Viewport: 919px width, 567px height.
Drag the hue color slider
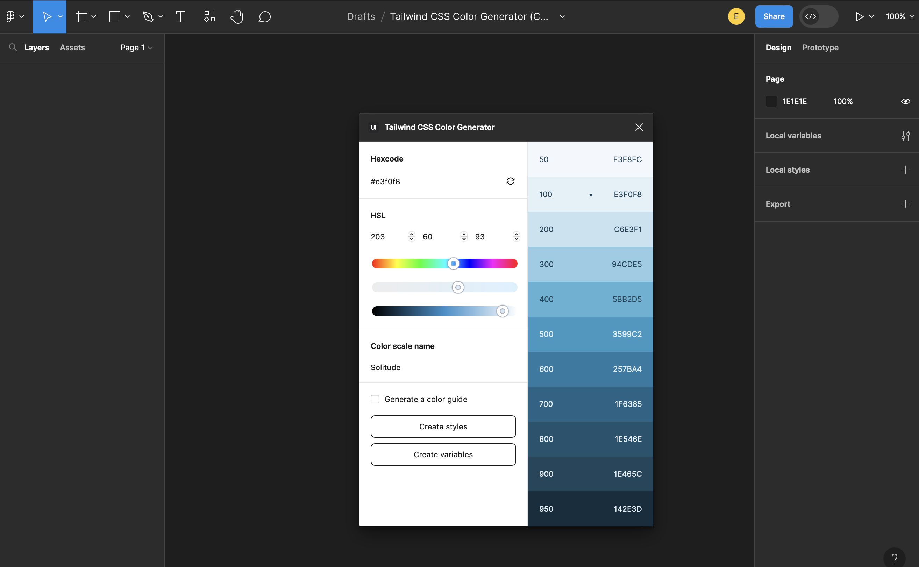click(453, 263)
